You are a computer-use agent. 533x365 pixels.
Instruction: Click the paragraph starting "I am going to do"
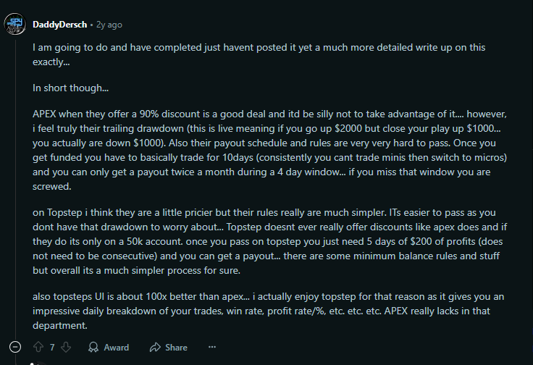pyautogui.click(x=259, y=54)
